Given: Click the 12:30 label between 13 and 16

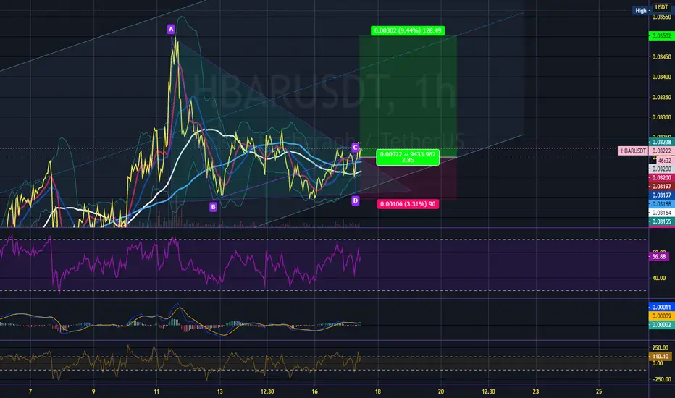Looking at the screenshot, I should pos(267,391).
